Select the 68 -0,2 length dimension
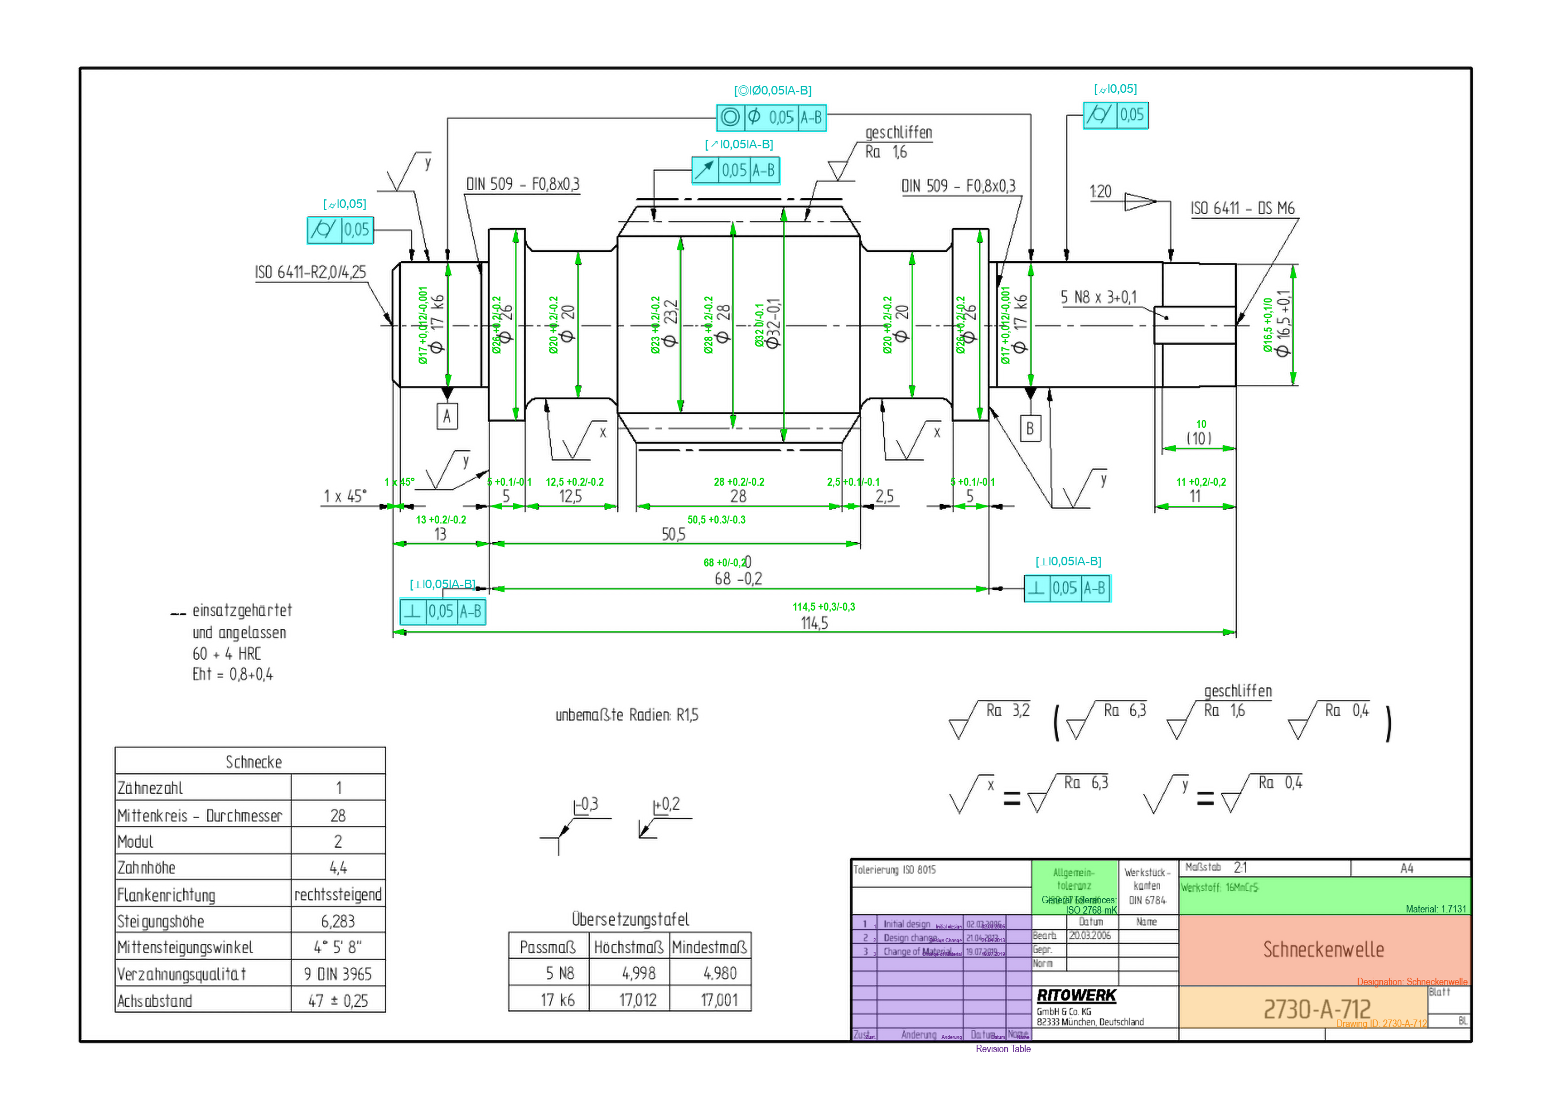Viewport: 1546px width, 1094px height. click(x=738, y=579)
